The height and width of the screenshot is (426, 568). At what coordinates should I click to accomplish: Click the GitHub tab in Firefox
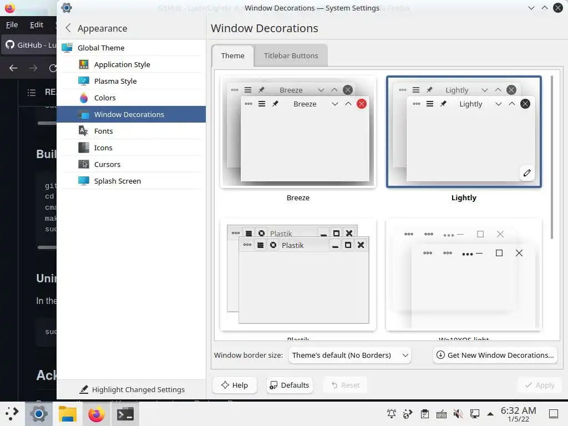[30, 45]
